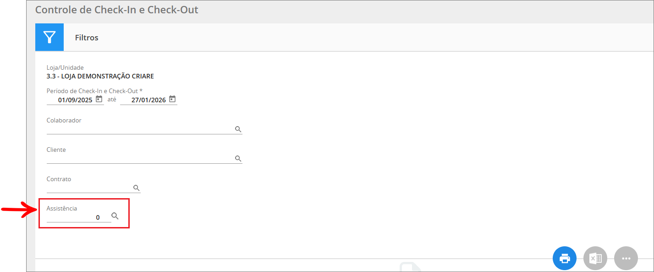Open the more options ellipsis button
Image resolution: width=654 pixels, height=272 pixels.
[626, 259]
